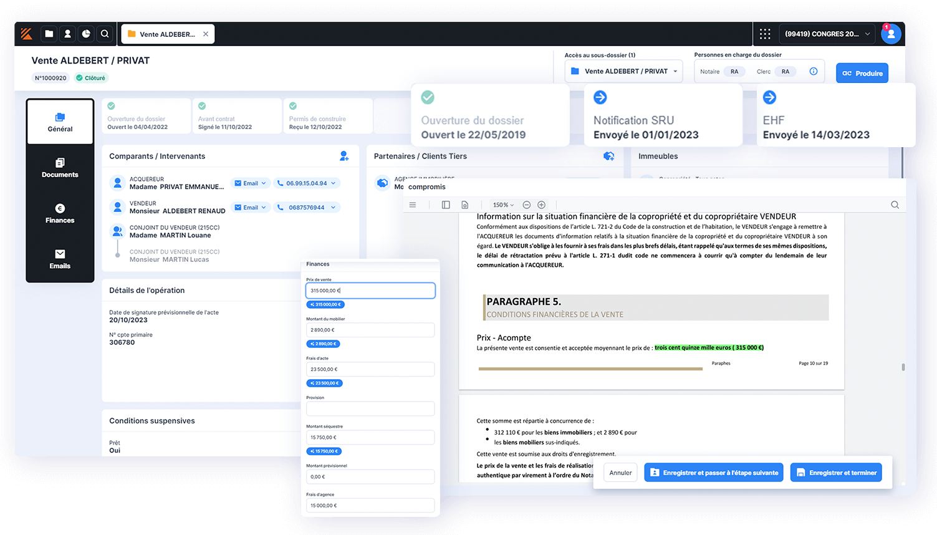Viewport: 937px width, 535px height.
Task: Open the user profile avatar with notification badge
Action: 891,34
